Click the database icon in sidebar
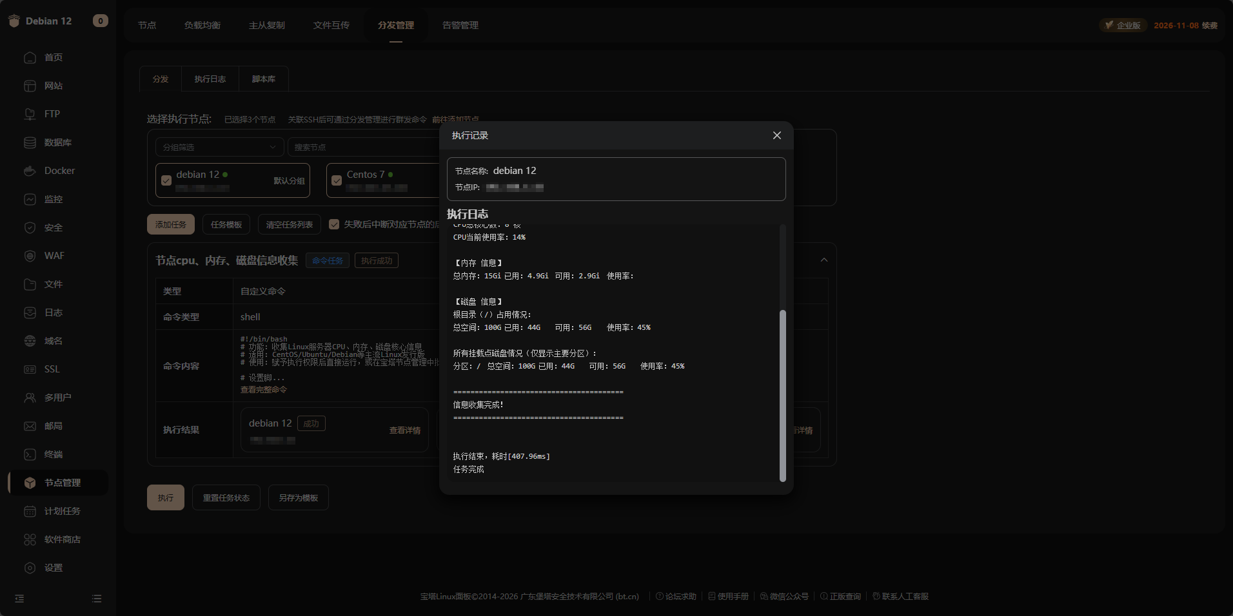1233x616 pixels. [30, 142]
